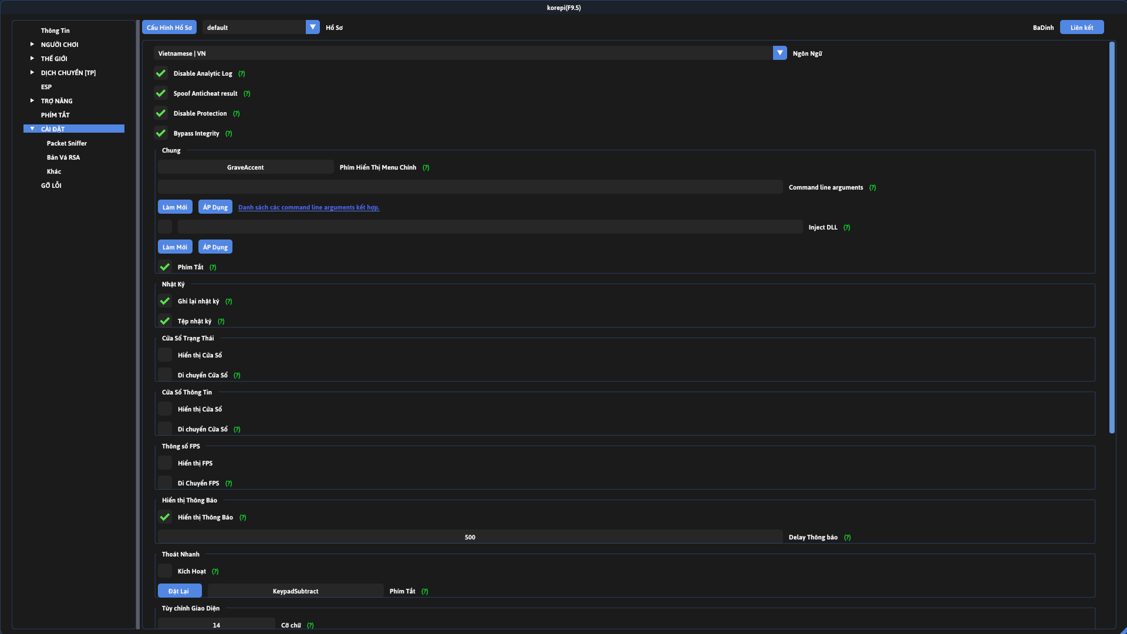Click help icon next to Inject DLL

click(847, 228)
